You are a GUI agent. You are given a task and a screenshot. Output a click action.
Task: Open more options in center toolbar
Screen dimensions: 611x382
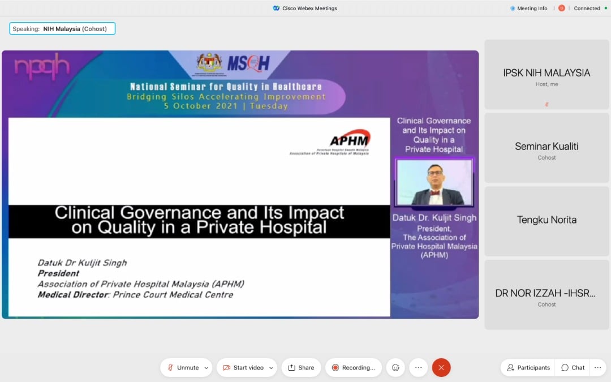(x=419, y=367)
